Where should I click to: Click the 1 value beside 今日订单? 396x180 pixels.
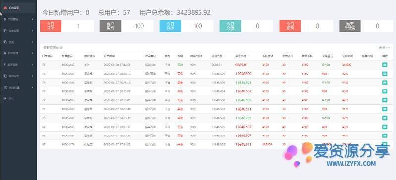pyautogui.click(x=78, y=26)
